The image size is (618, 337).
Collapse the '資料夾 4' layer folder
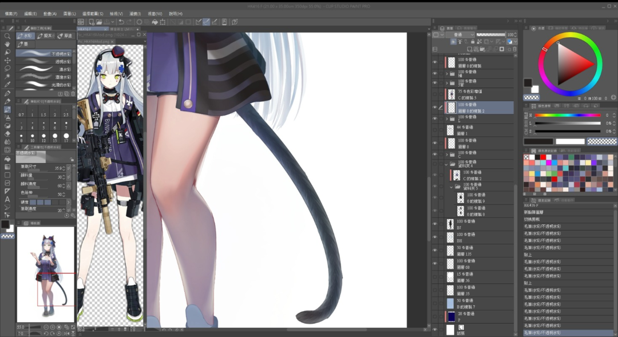447,164
